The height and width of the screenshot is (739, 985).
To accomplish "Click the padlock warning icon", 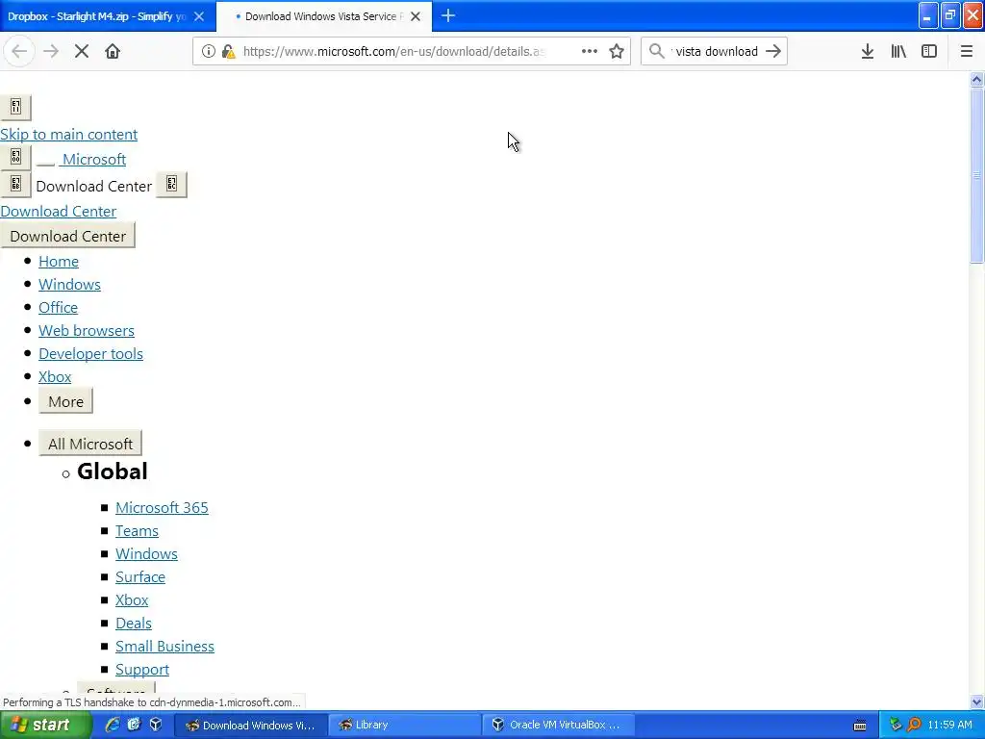I will click(x=229, y=52).
